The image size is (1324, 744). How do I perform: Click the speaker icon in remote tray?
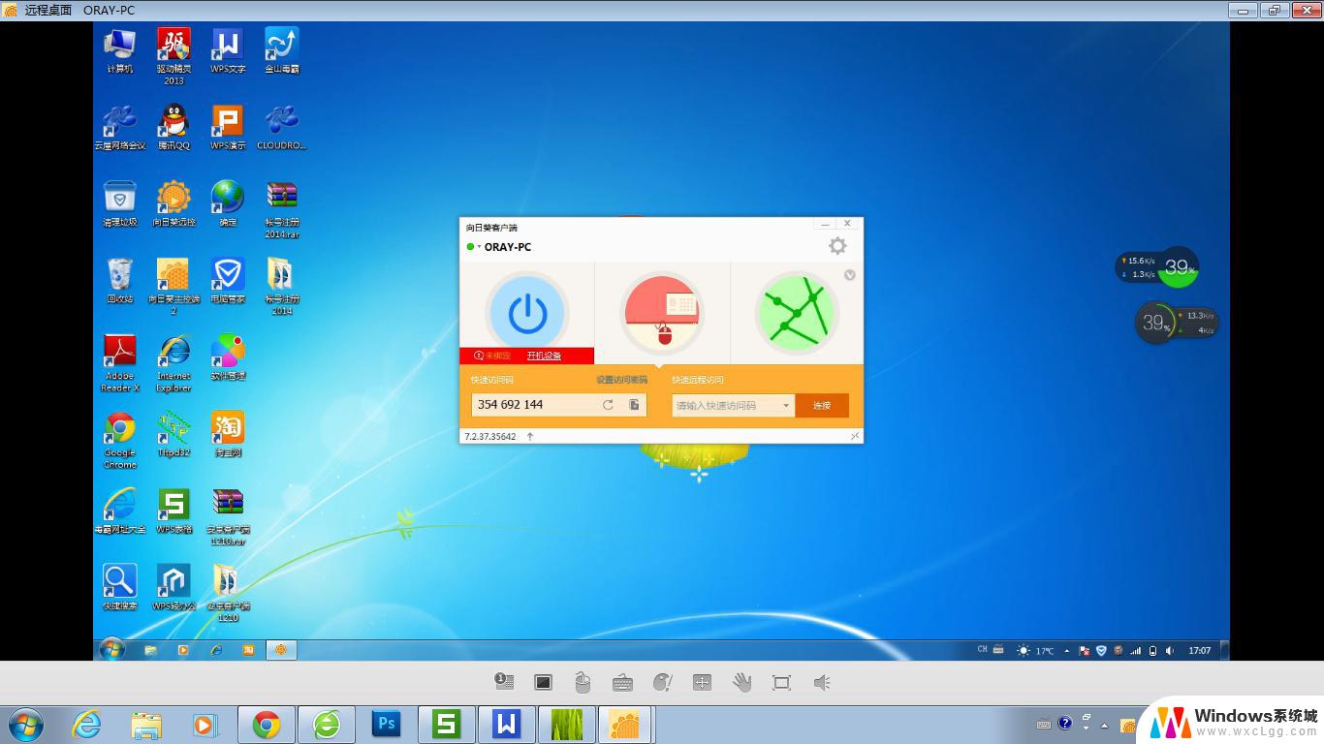click(1169, 650)
